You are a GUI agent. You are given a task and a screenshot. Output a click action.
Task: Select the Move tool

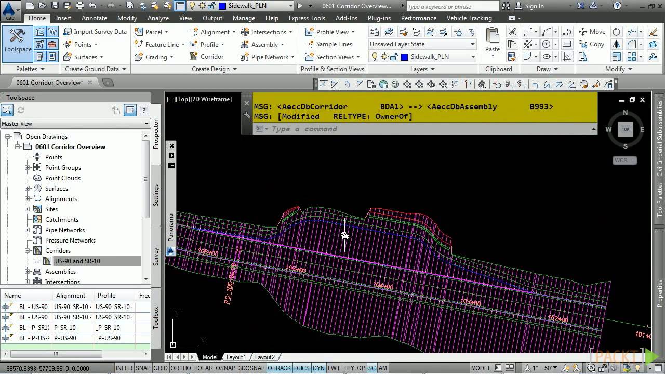(x=592, y=32)
